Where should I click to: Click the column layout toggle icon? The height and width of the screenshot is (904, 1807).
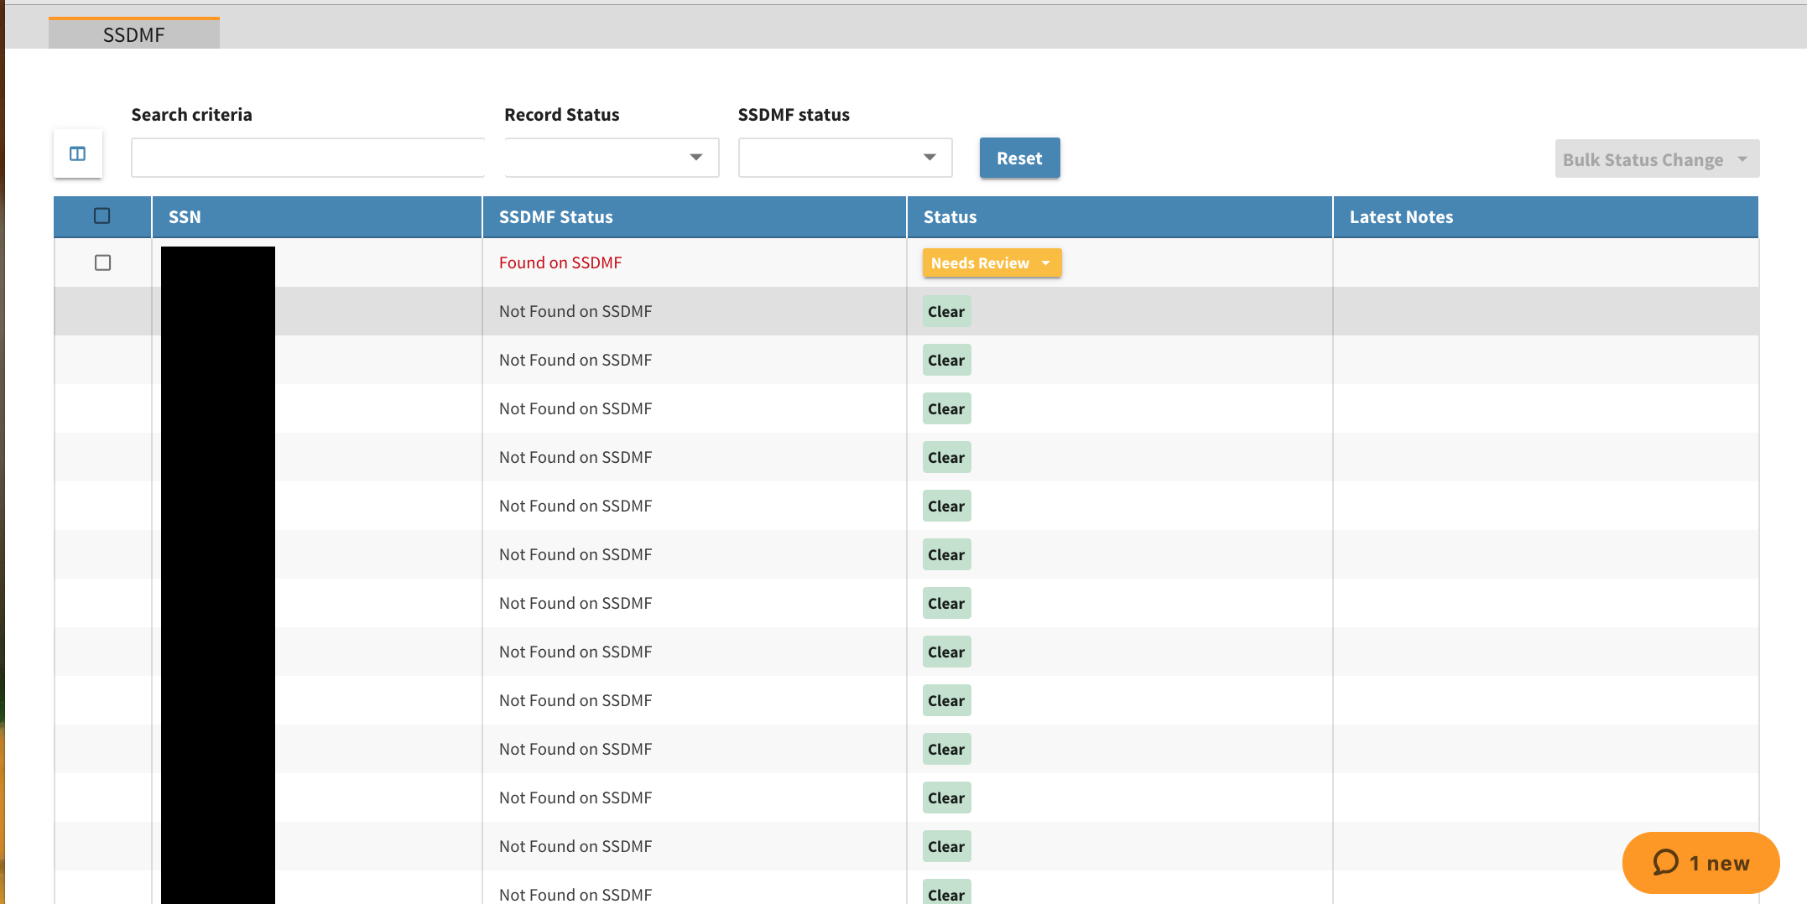coord(78,154)
